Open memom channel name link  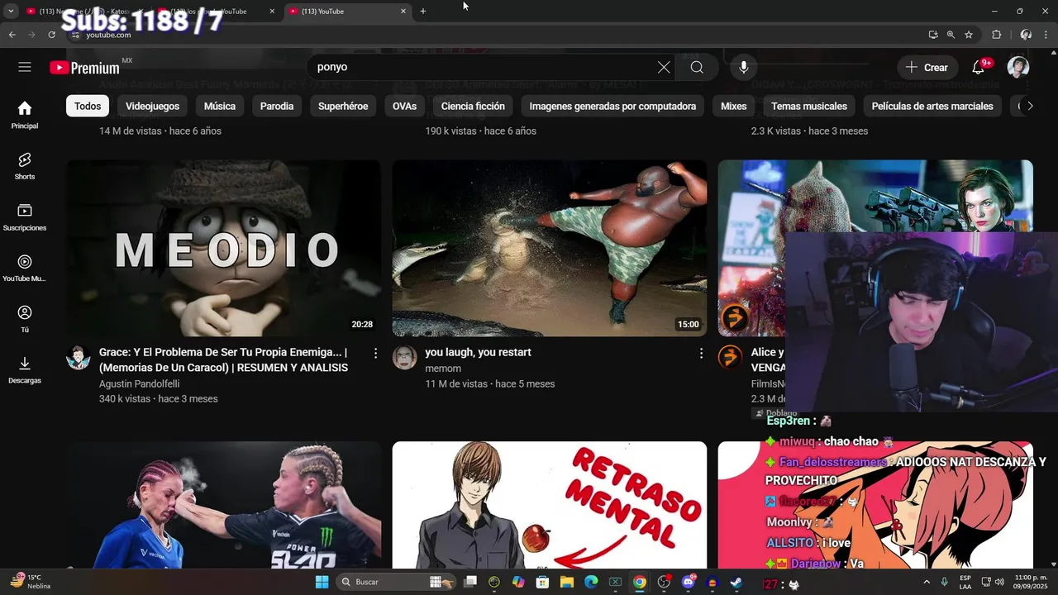coord(443,369)
